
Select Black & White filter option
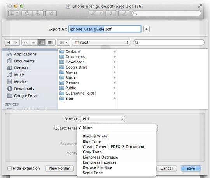(x=95, y=136)
